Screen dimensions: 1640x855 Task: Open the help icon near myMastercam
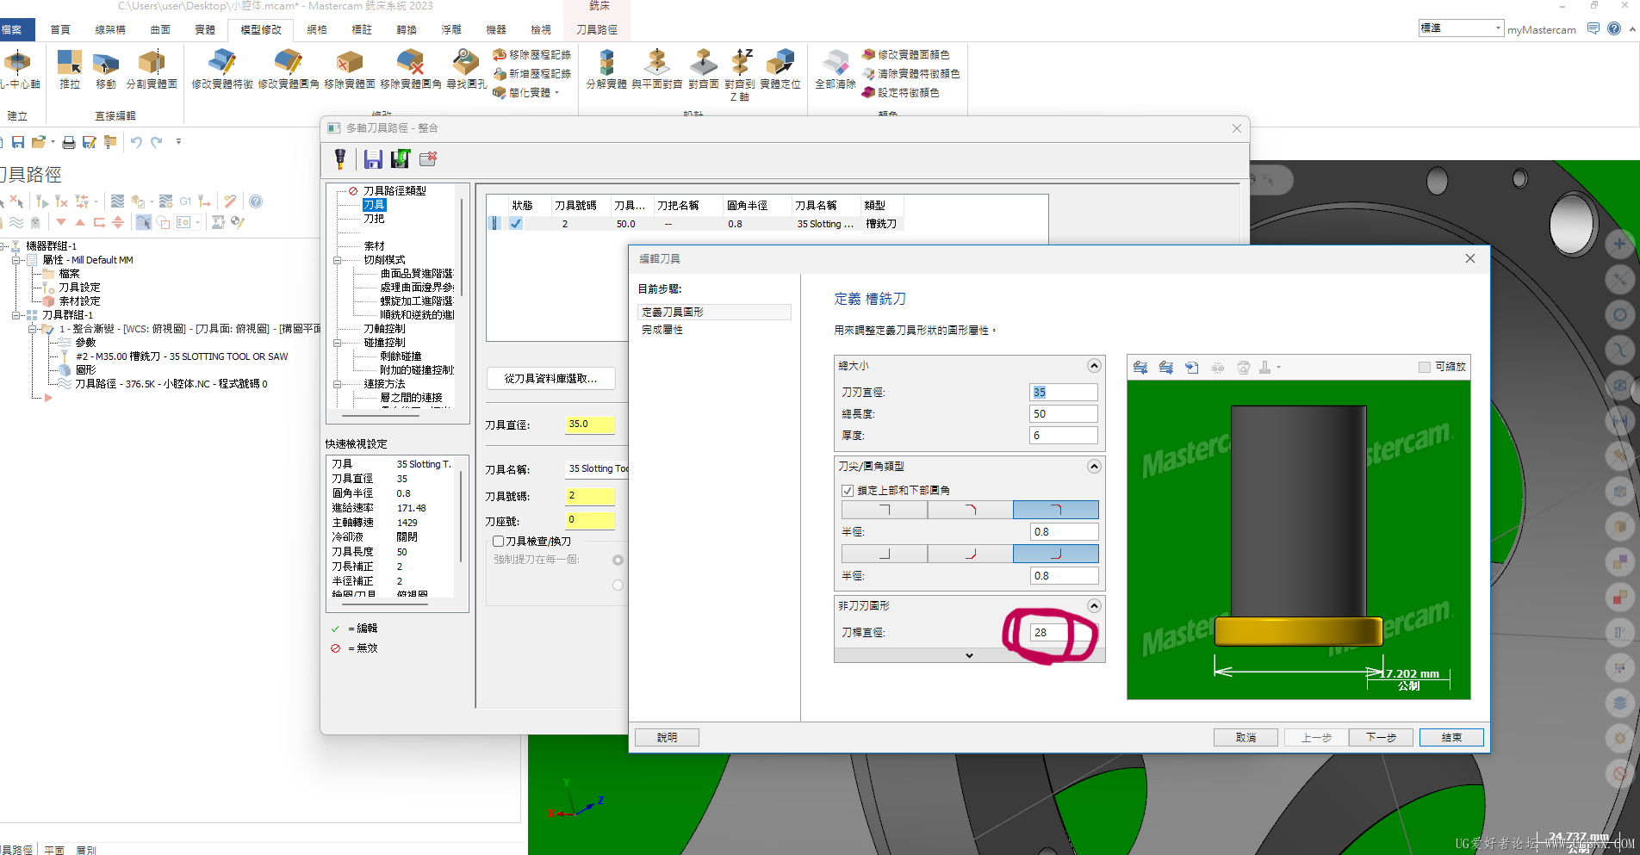coord(1614,28)
